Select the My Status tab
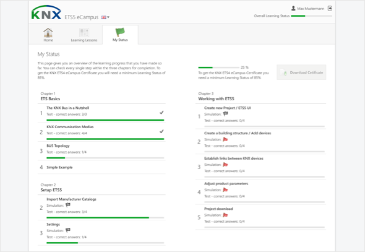 point(120,35)
